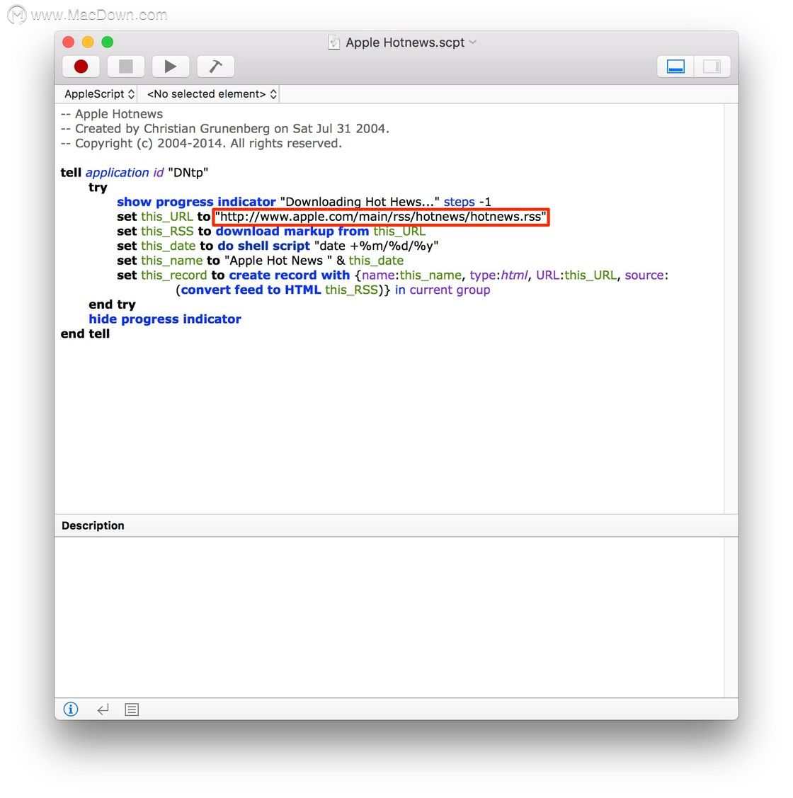
Task: Run the script with the play button
Action: [171, 67]
